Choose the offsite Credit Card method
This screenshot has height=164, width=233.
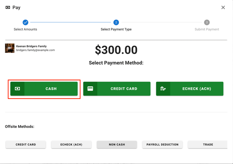pyautogui.click(x=26, y=145)
